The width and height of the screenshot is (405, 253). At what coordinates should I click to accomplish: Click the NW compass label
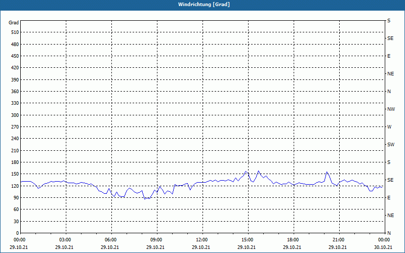[x=391, y=109]
